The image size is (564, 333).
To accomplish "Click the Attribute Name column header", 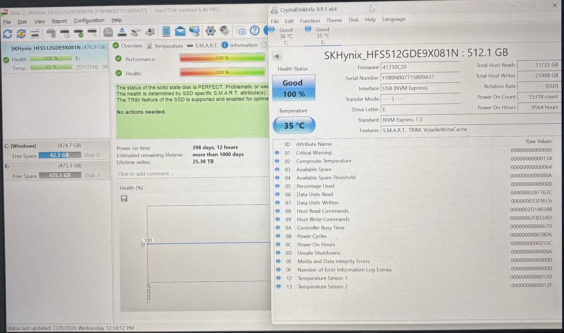I will [314, 144].
